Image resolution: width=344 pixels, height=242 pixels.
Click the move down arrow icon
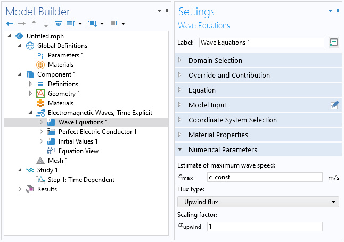[46, 24]
